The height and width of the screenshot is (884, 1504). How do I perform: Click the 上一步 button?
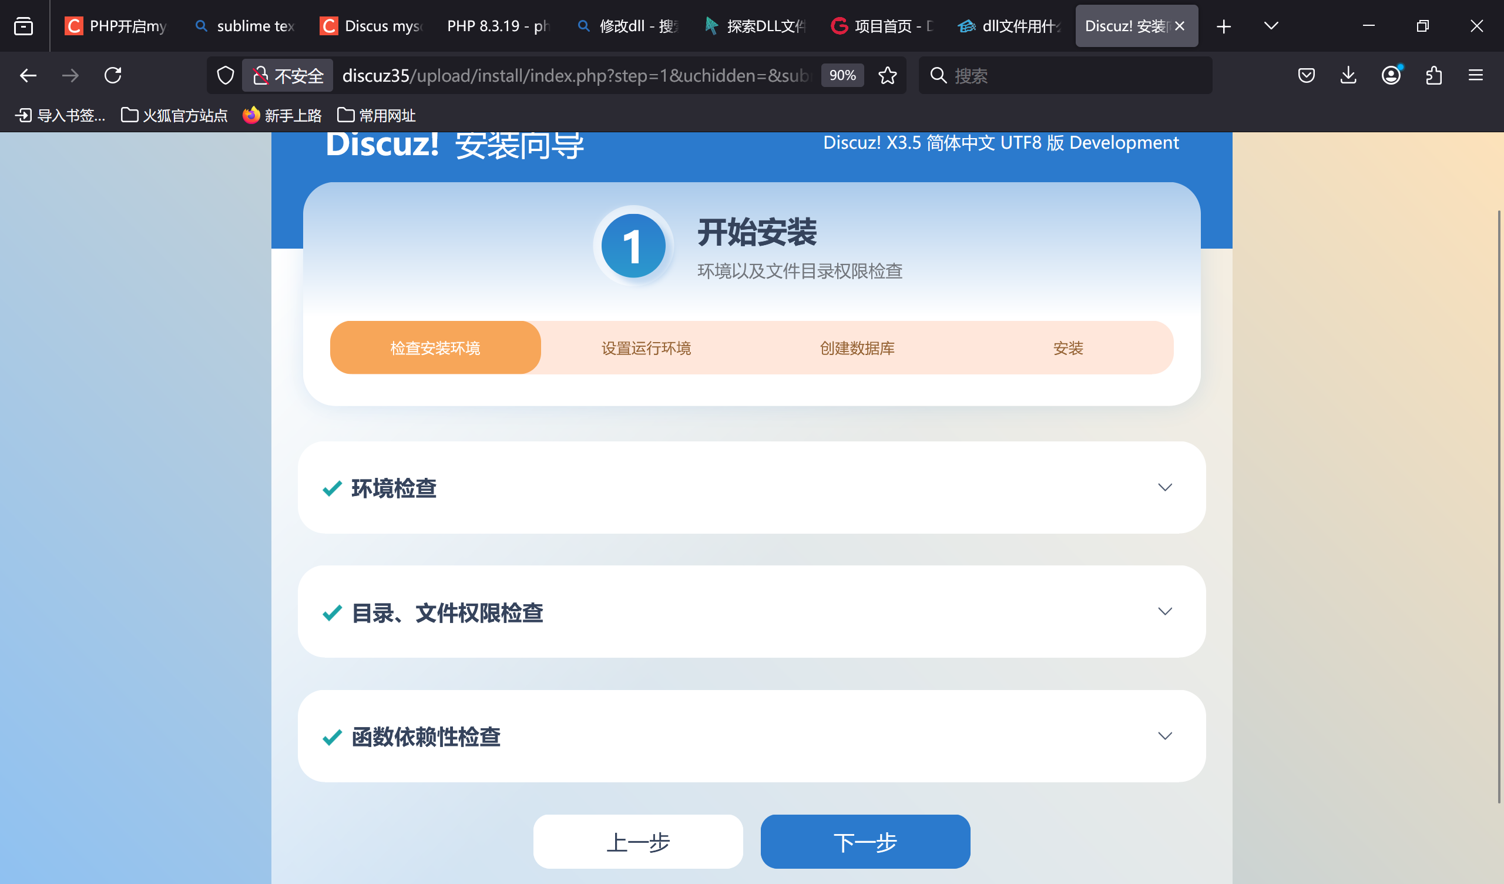coord(638,841)
